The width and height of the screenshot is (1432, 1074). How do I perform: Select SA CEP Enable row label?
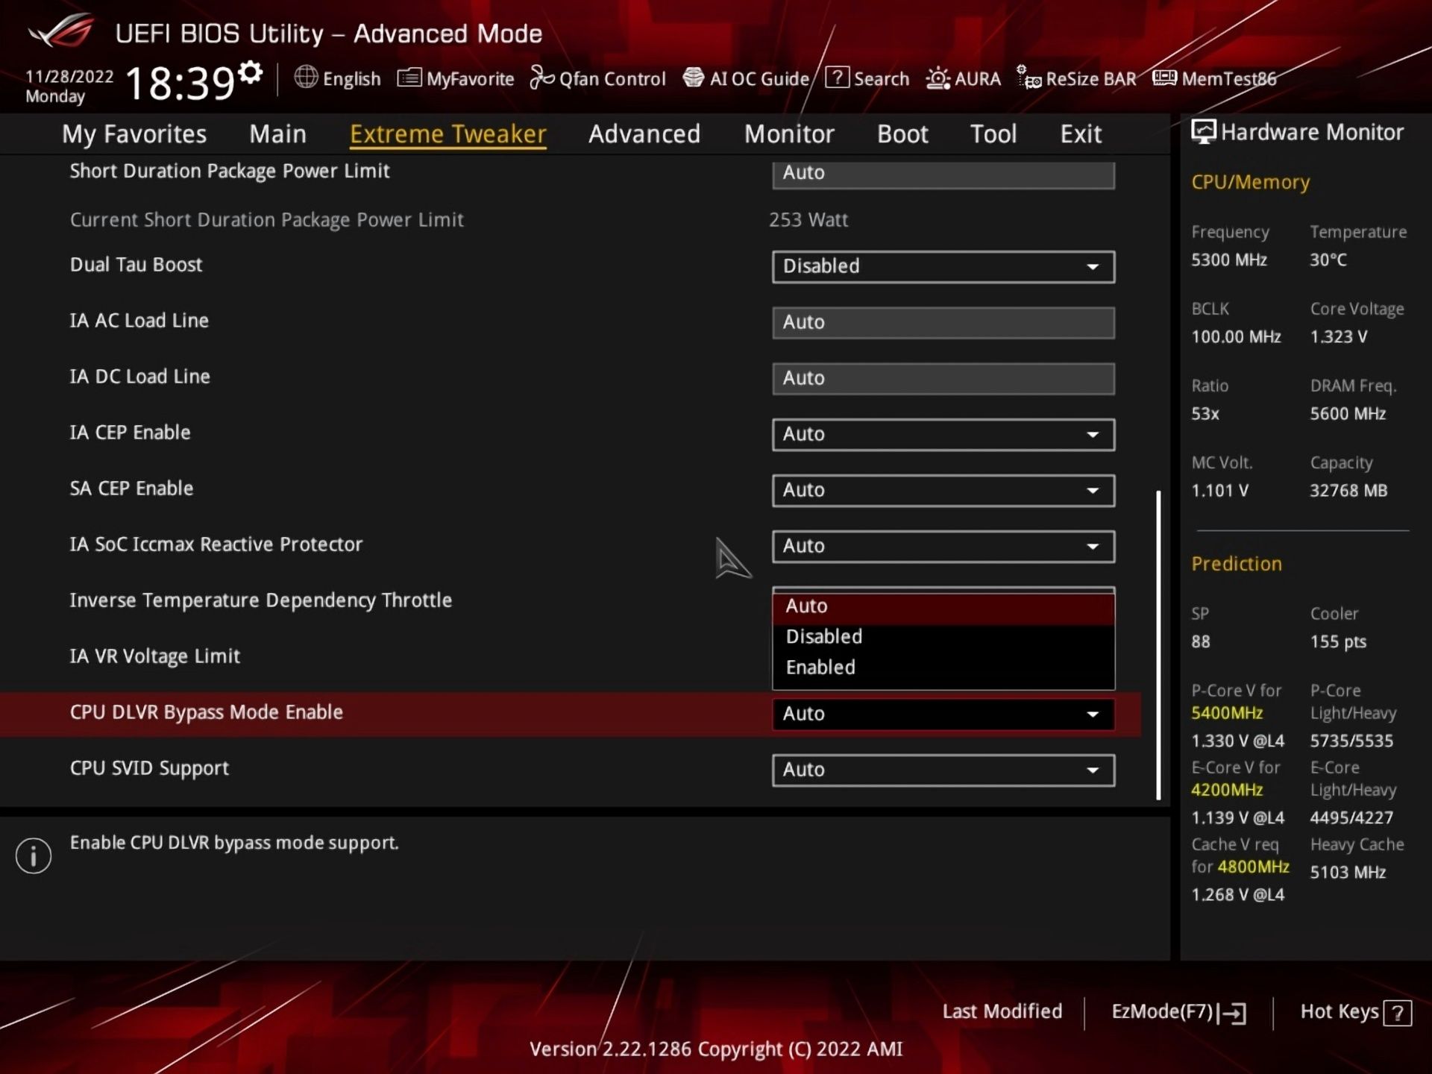(131, 489)
